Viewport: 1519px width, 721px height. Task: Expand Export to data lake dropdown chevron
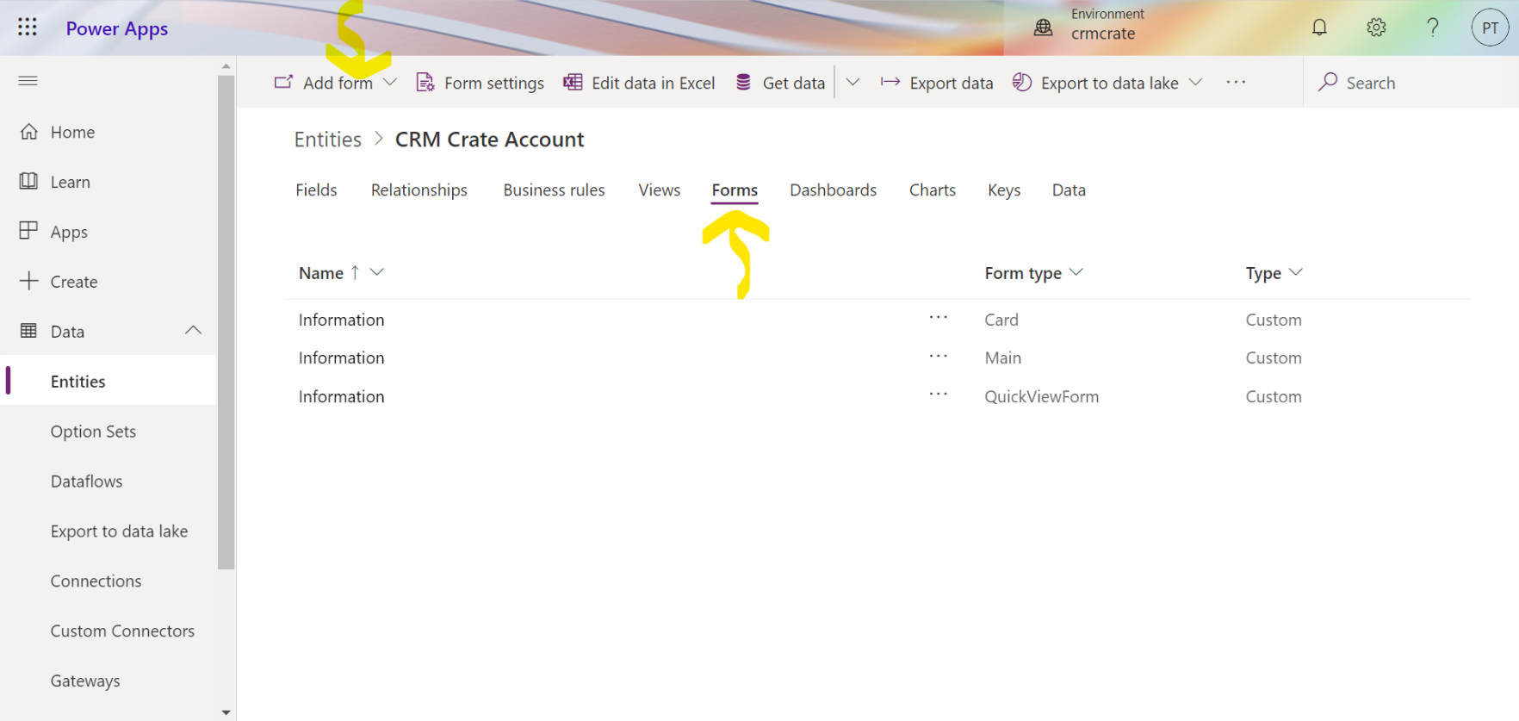[x=1195, y=82]
